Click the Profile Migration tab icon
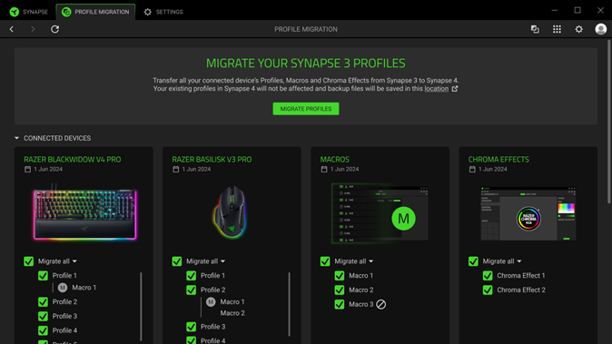The width and height of the screenshot is (612, 344). 66,12
